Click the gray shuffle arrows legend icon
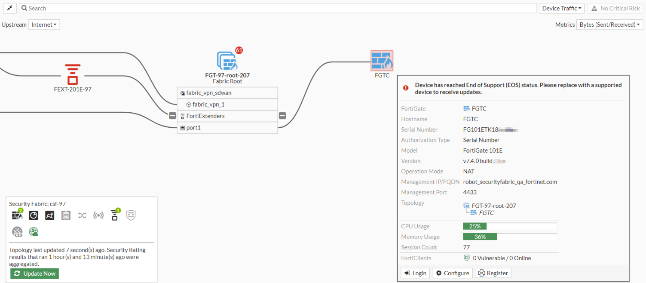The width and height of the screenshot is (646, 283). click(x=82, y=215)
